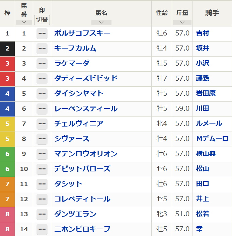Screen dimensions: 232x236
Task: Open jockey page for ルメール
Action: [209, 124]
